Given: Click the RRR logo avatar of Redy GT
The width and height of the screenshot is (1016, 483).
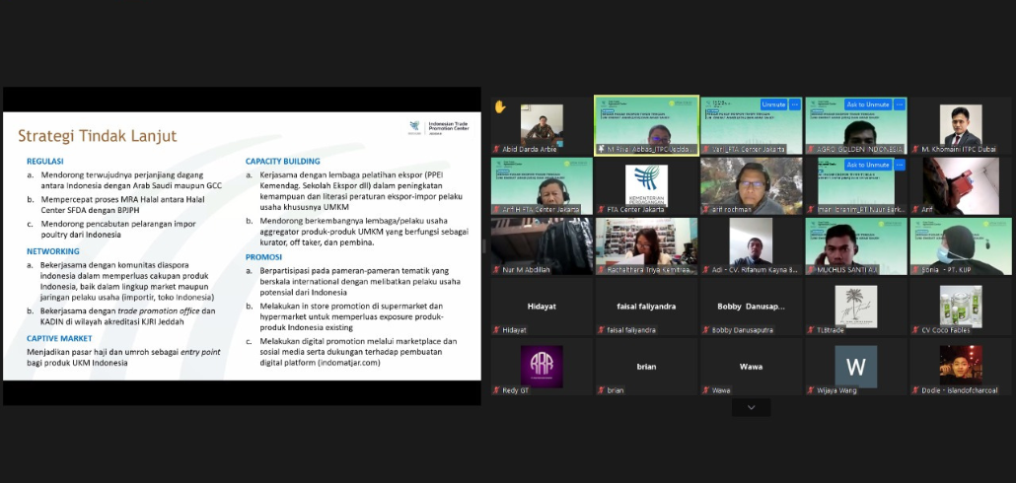Looking at the screenshot, I should pos(542,365).
